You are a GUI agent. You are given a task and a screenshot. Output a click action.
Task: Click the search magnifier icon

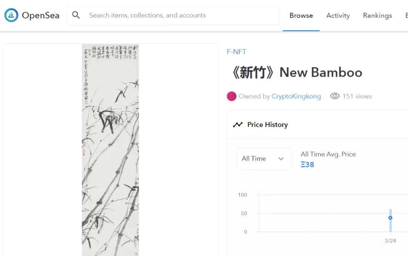tap(76, 15)
